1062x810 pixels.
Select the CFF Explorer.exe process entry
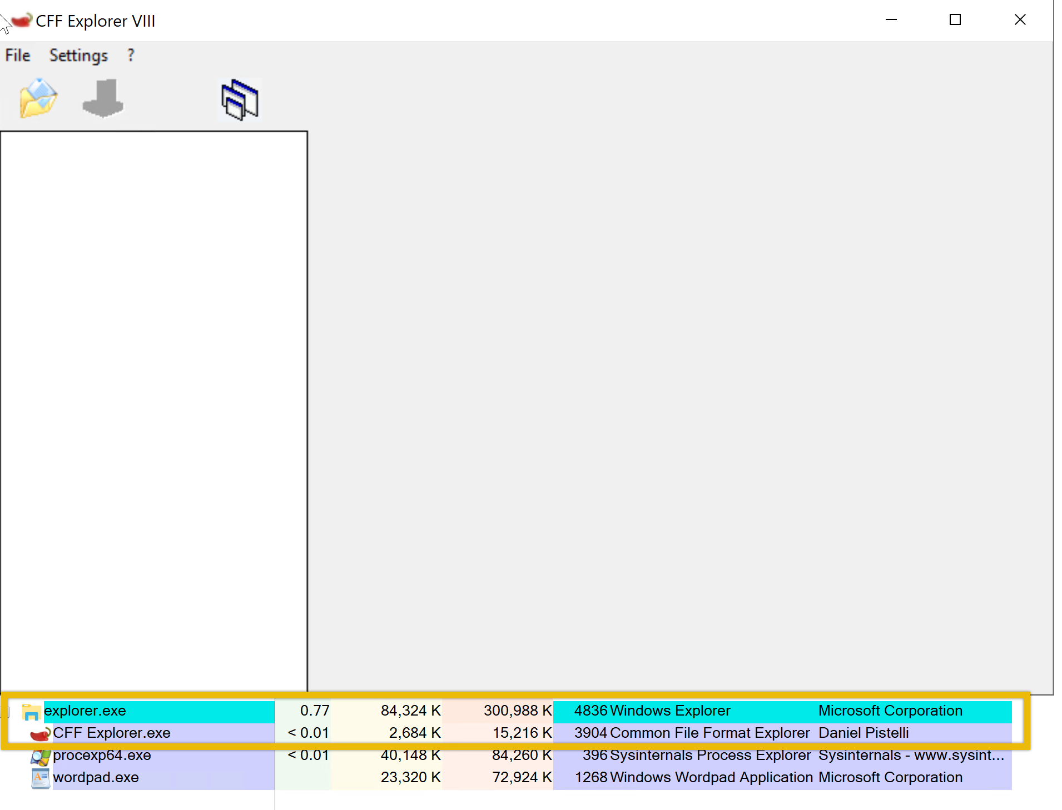(x=113, y=733)
